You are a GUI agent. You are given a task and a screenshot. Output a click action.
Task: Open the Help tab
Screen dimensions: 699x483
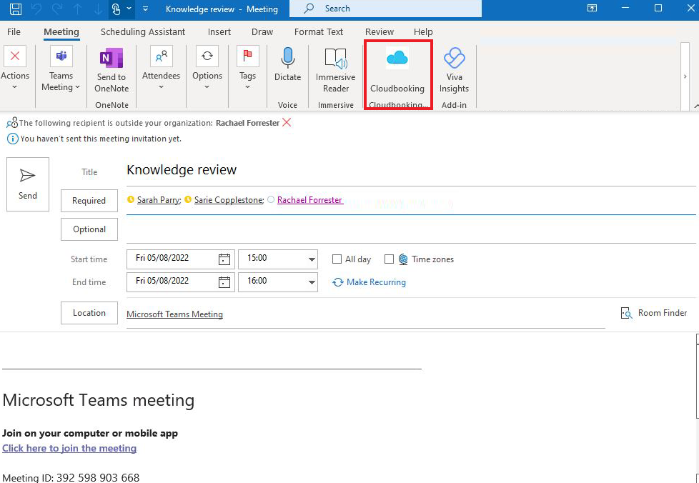423,31
